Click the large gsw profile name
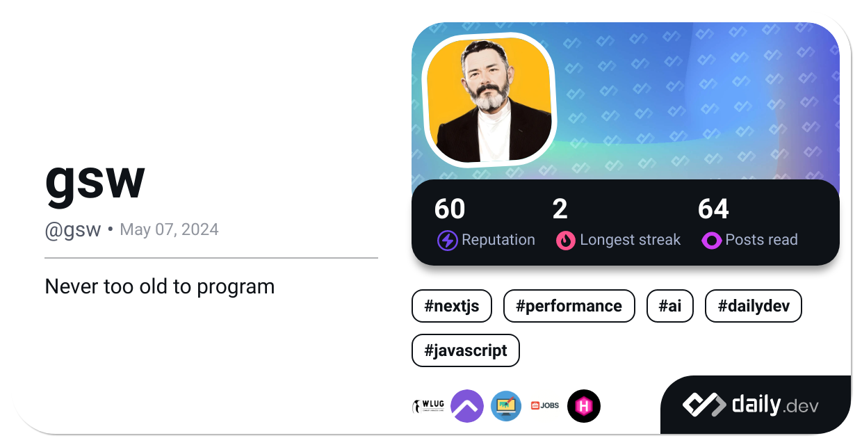Screen dimensions: 862x445 point(95,181)
